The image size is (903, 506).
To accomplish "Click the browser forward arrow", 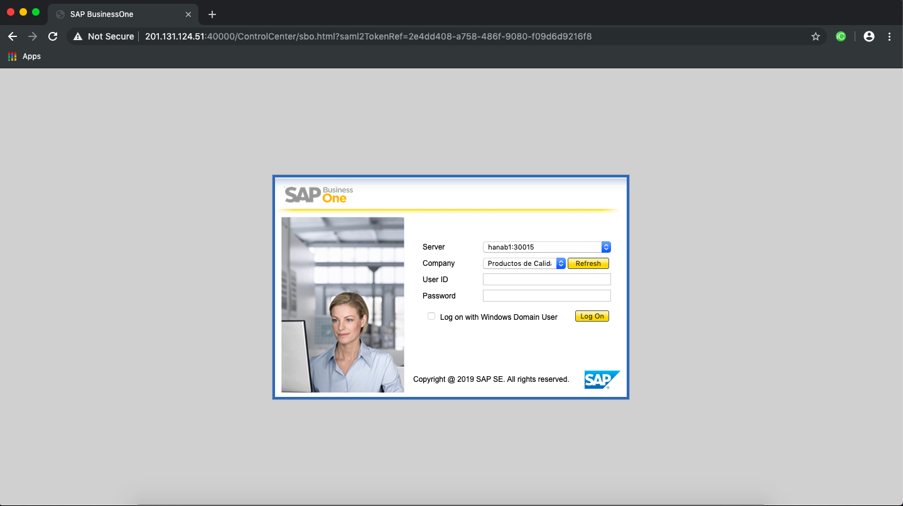I will (33, 36).
